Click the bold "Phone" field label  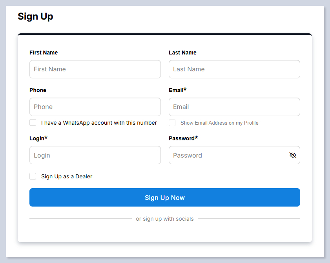38,90
